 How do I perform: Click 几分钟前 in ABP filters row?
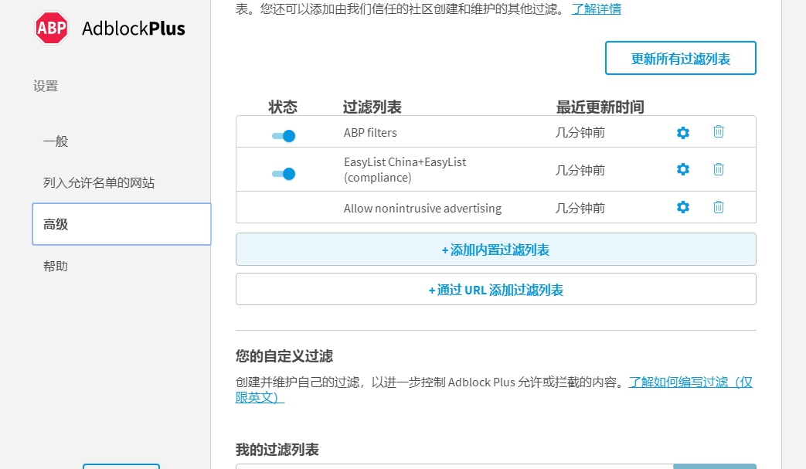coord(580,133)
